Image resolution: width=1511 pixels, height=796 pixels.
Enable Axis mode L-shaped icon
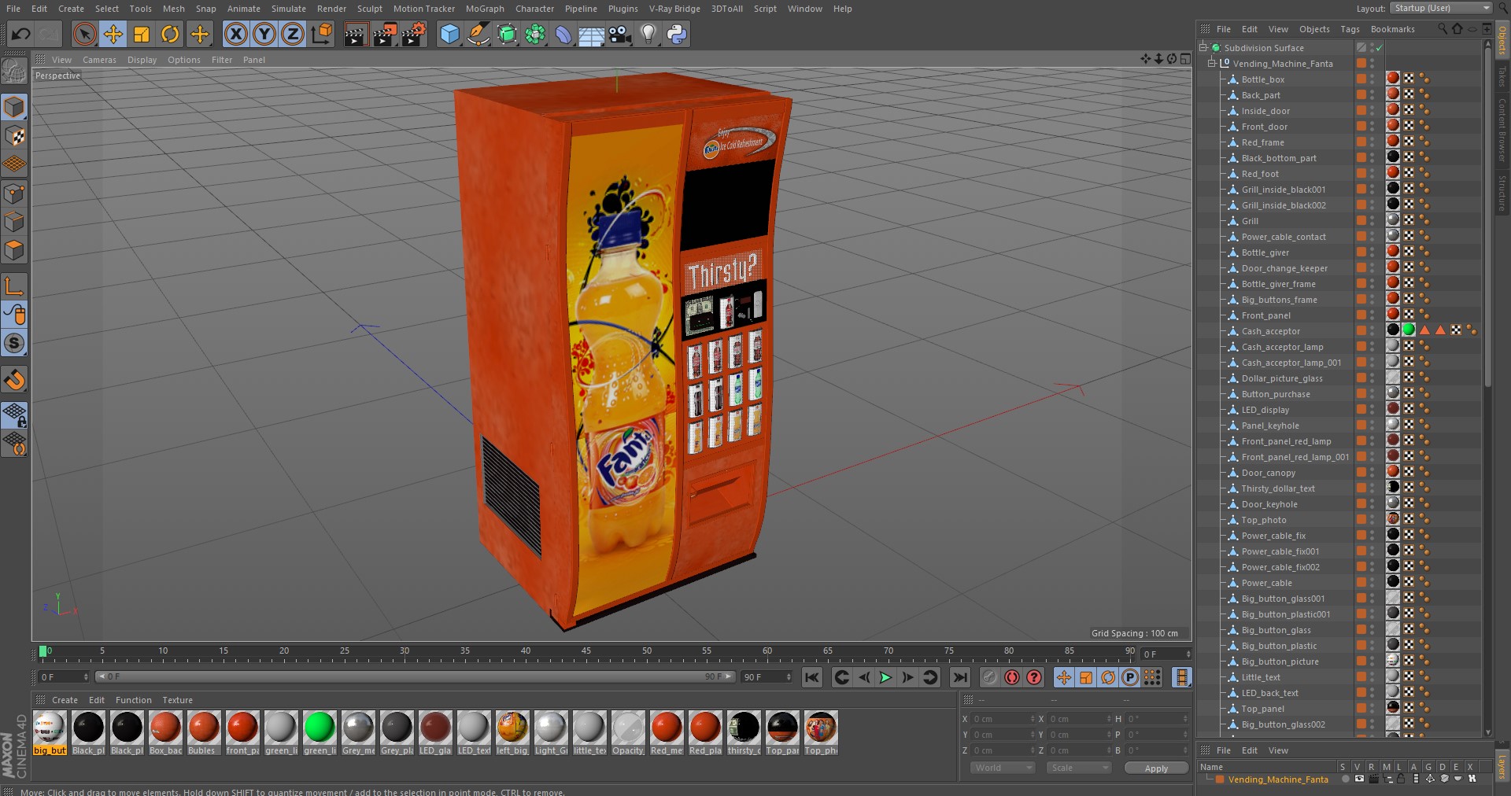pyautogui.click(x=14, y=286)
